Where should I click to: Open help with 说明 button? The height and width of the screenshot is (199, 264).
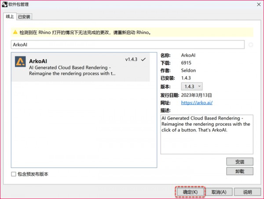247,192
